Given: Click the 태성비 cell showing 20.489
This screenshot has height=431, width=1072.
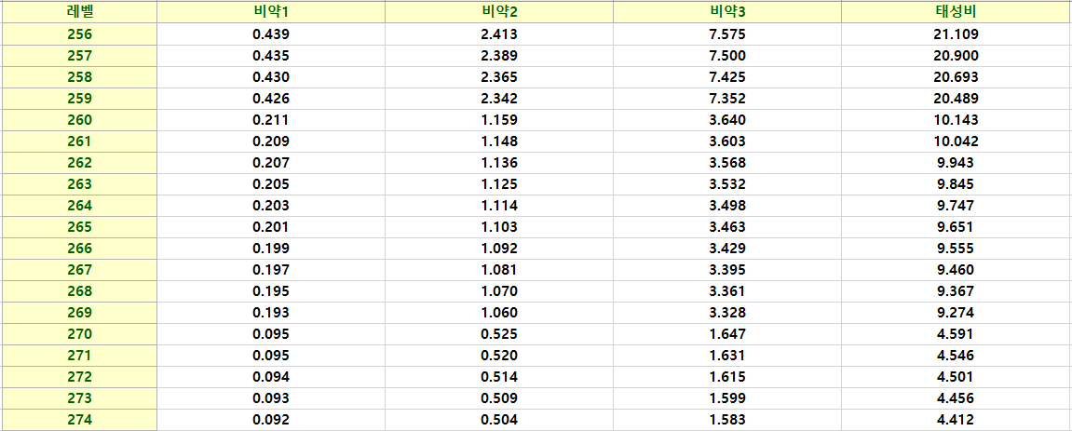Looking at the screenshot, I should pos(956,99).
